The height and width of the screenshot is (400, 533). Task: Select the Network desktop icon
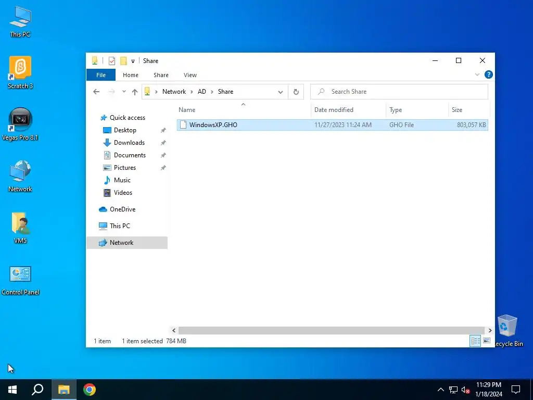(20, 176)
